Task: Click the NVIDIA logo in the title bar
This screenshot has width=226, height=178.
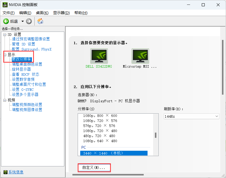Action: [x=5, y=5]
